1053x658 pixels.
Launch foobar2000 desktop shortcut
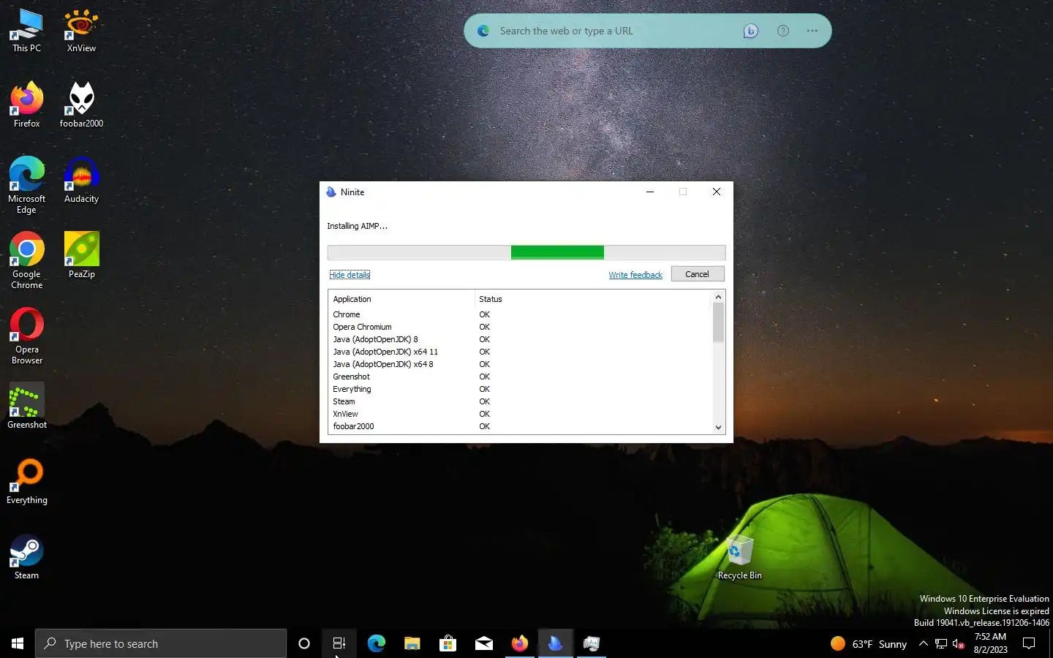click(x=81, y=105)
